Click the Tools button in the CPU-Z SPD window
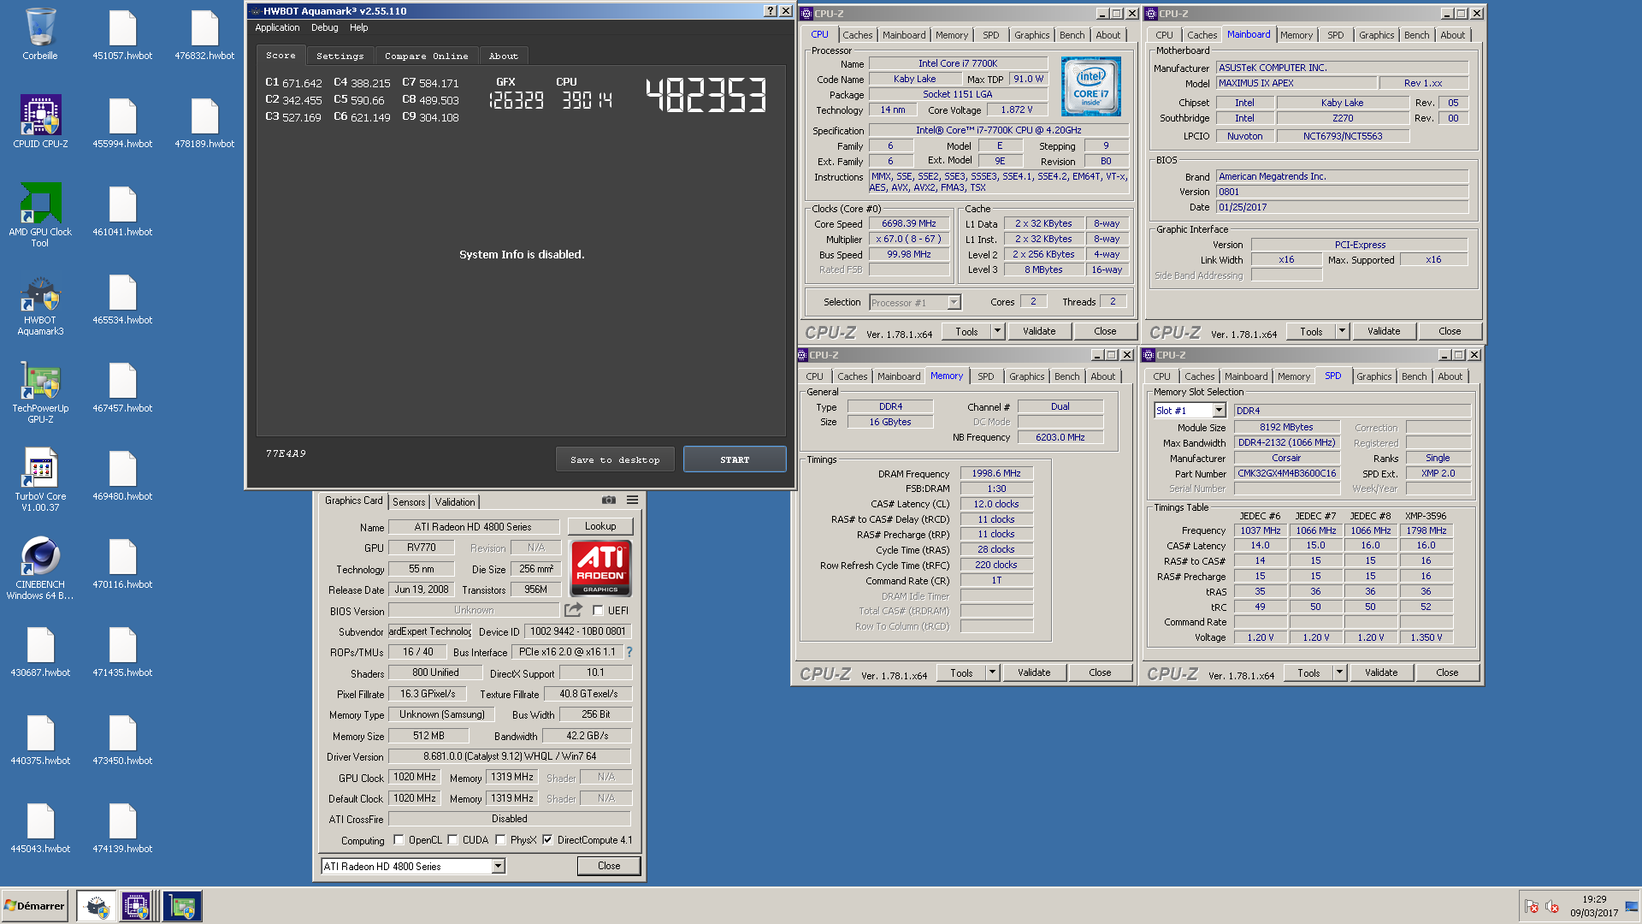 [x=1308, y=672]
